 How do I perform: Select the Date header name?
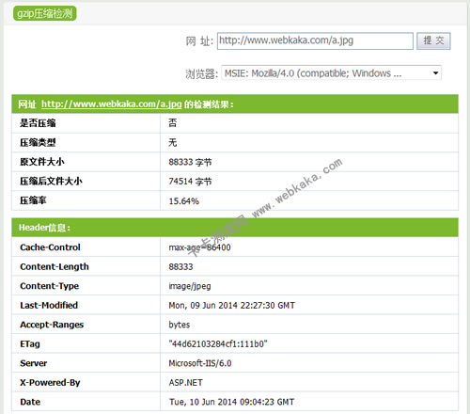point(30,402)
